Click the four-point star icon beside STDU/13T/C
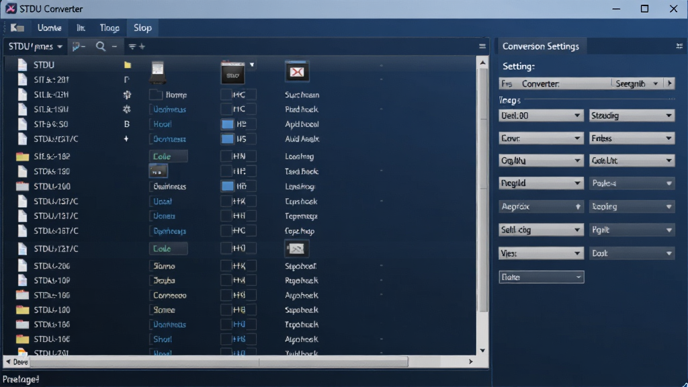This screenshot has width=688, height=387. (x=126, y=138)
